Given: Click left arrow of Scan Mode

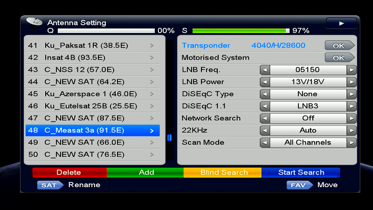Looking at the screenshot, I should tap(265, 143).
